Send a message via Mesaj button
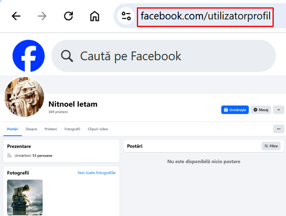Screen dimensions: 286x216 pos(261,110)
